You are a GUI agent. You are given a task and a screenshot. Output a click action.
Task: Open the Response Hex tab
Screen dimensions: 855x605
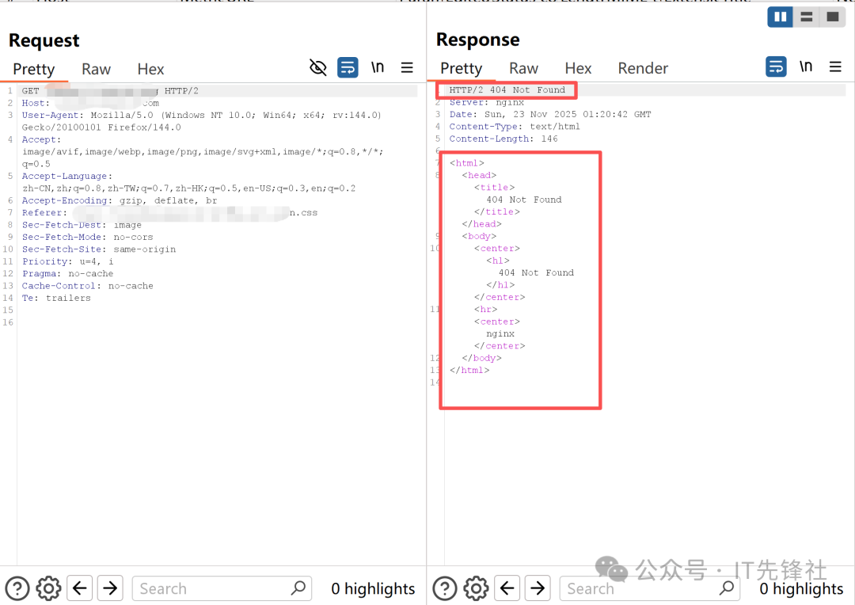(x=578, y=68)
